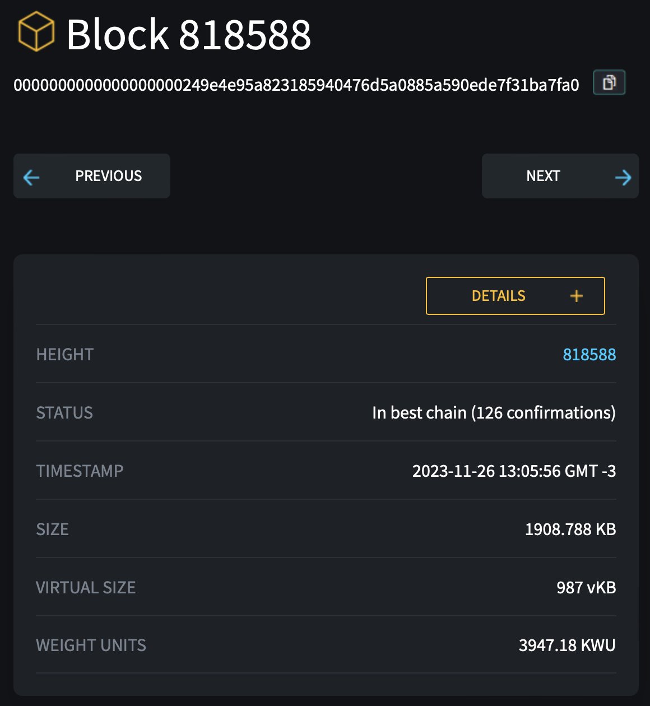Click the 987 vKB virtual size value
The height and width of the screenshot is (706, 650).
pos(586,588)
